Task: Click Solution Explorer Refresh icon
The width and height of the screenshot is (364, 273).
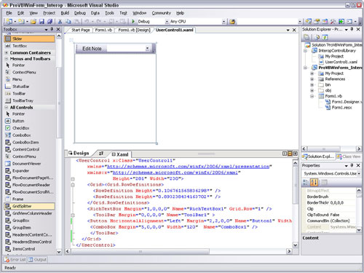Action: click(325, 37)
